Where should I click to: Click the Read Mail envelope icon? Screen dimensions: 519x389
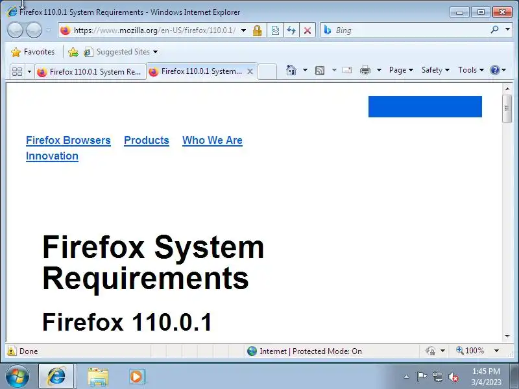point(347,70)
